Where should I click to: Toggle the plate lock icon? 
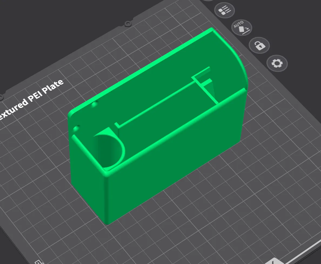[259, 45]
